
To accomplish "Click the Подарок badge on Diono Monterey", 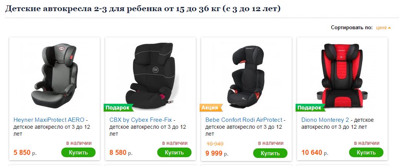I will pos(311,108).
